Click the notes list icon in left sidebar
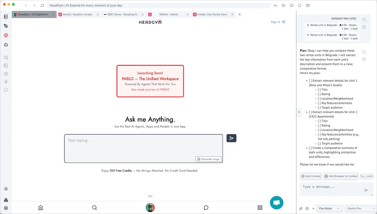 click(x=6, y=17)
